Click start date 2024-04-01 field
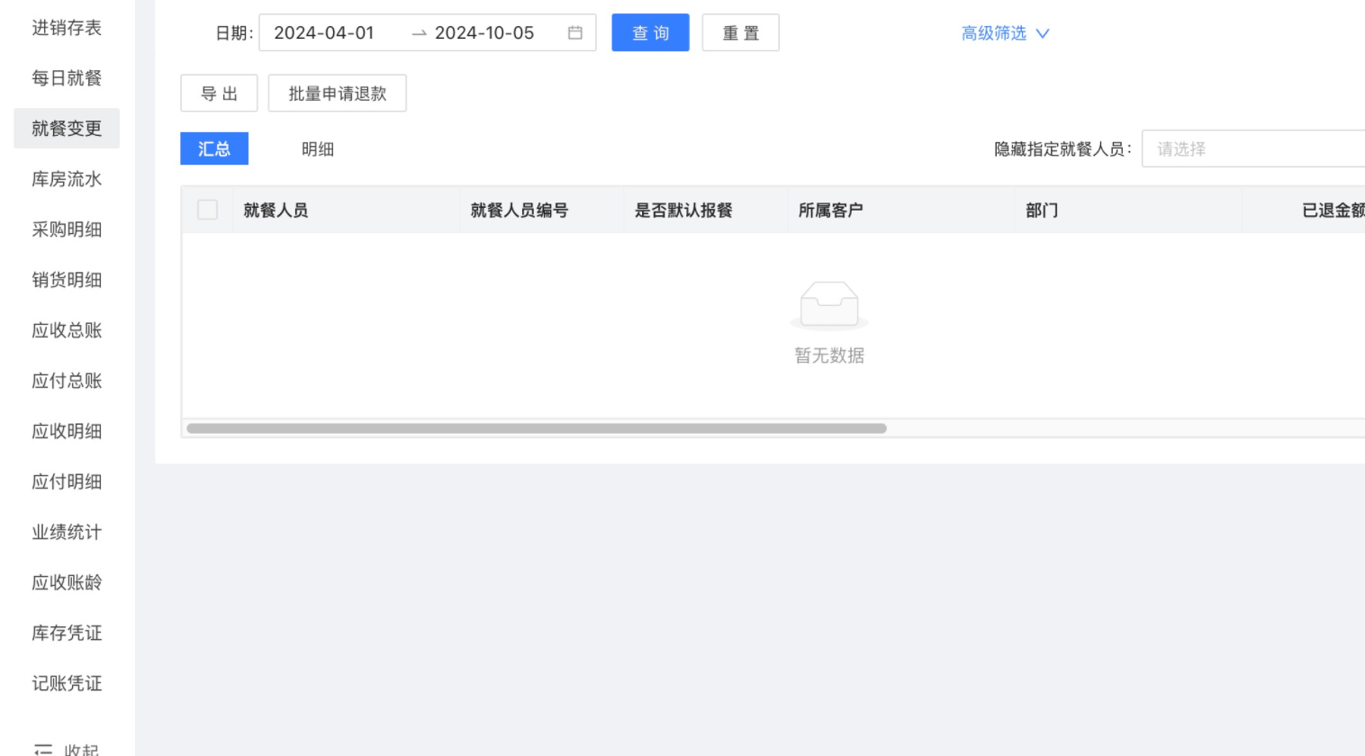The image size is (1365, 756). pyautogui.click(x=324, y=32)
